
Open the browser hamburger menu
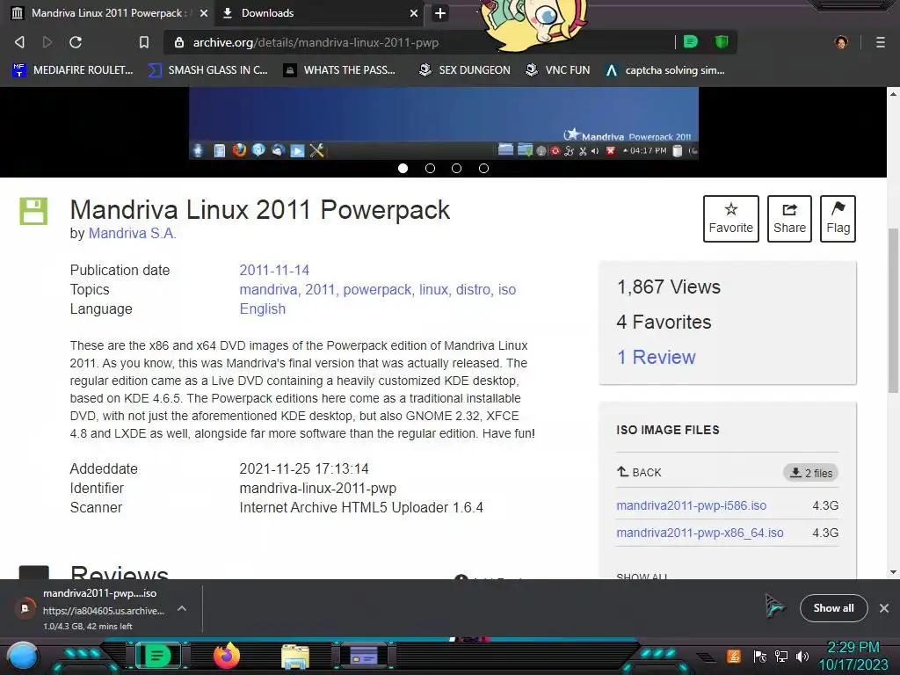coord(881,42)
